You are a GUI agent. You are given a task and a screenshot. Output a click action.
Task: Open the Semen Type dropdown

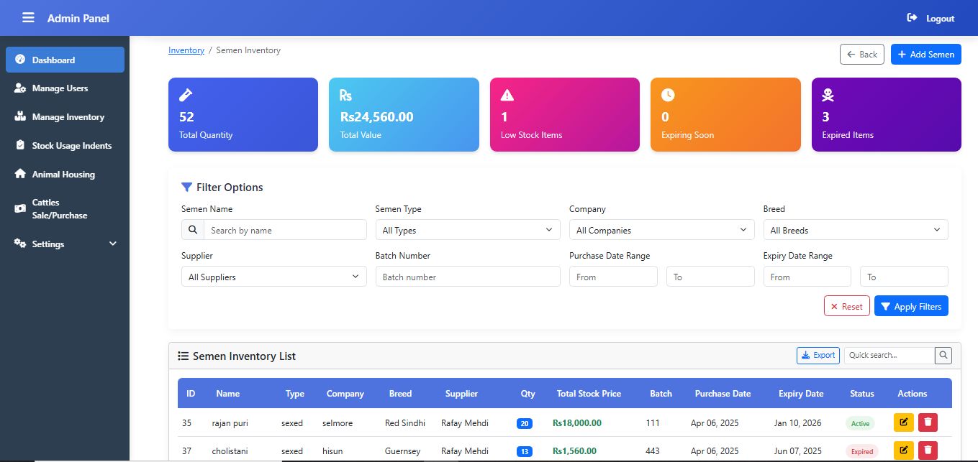tap(467, 231)
